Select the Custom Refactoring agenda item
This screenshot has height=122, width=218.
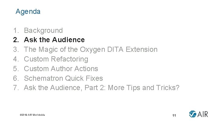[x=56, y=59]
